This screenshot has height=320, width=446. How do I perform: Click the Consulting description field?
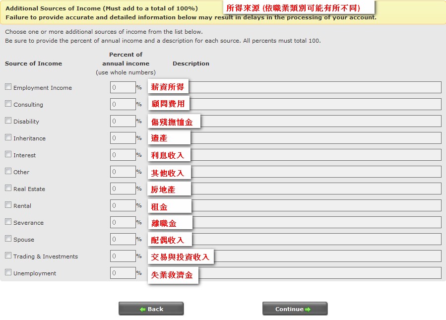click(295, 104)
